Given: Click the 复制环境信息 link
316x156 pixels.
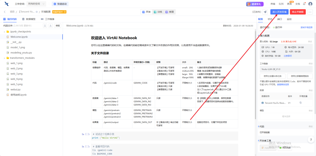Looking at the screenshot, I should click(307, 27).
